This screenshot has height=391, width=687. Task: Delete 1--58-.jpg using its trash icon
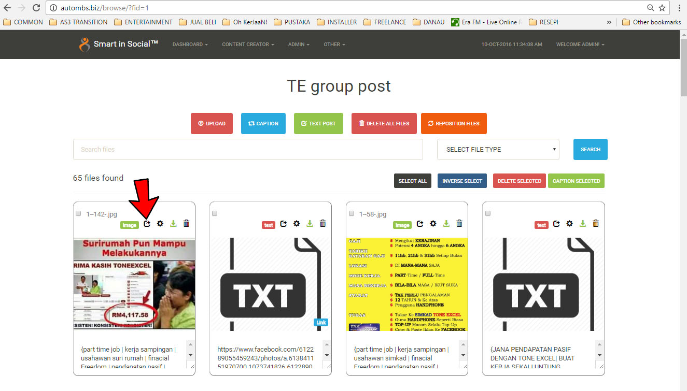(x=459, y=224)
